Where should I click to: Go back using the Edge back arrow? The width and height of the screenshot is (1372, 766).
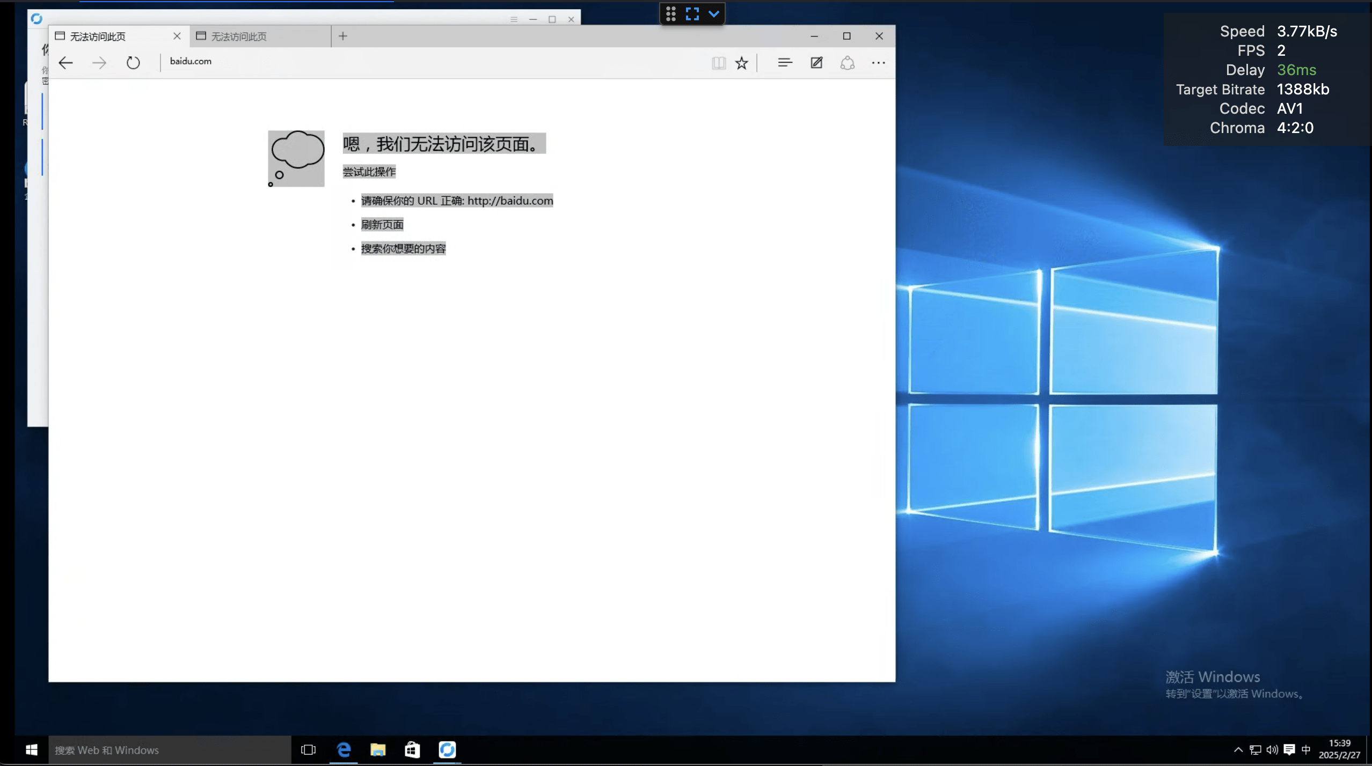coord(65,63)
